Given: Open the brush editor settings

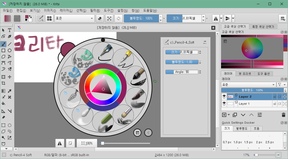Looking at the screenshot, I should pyautogui.click(x=40, y=18).
